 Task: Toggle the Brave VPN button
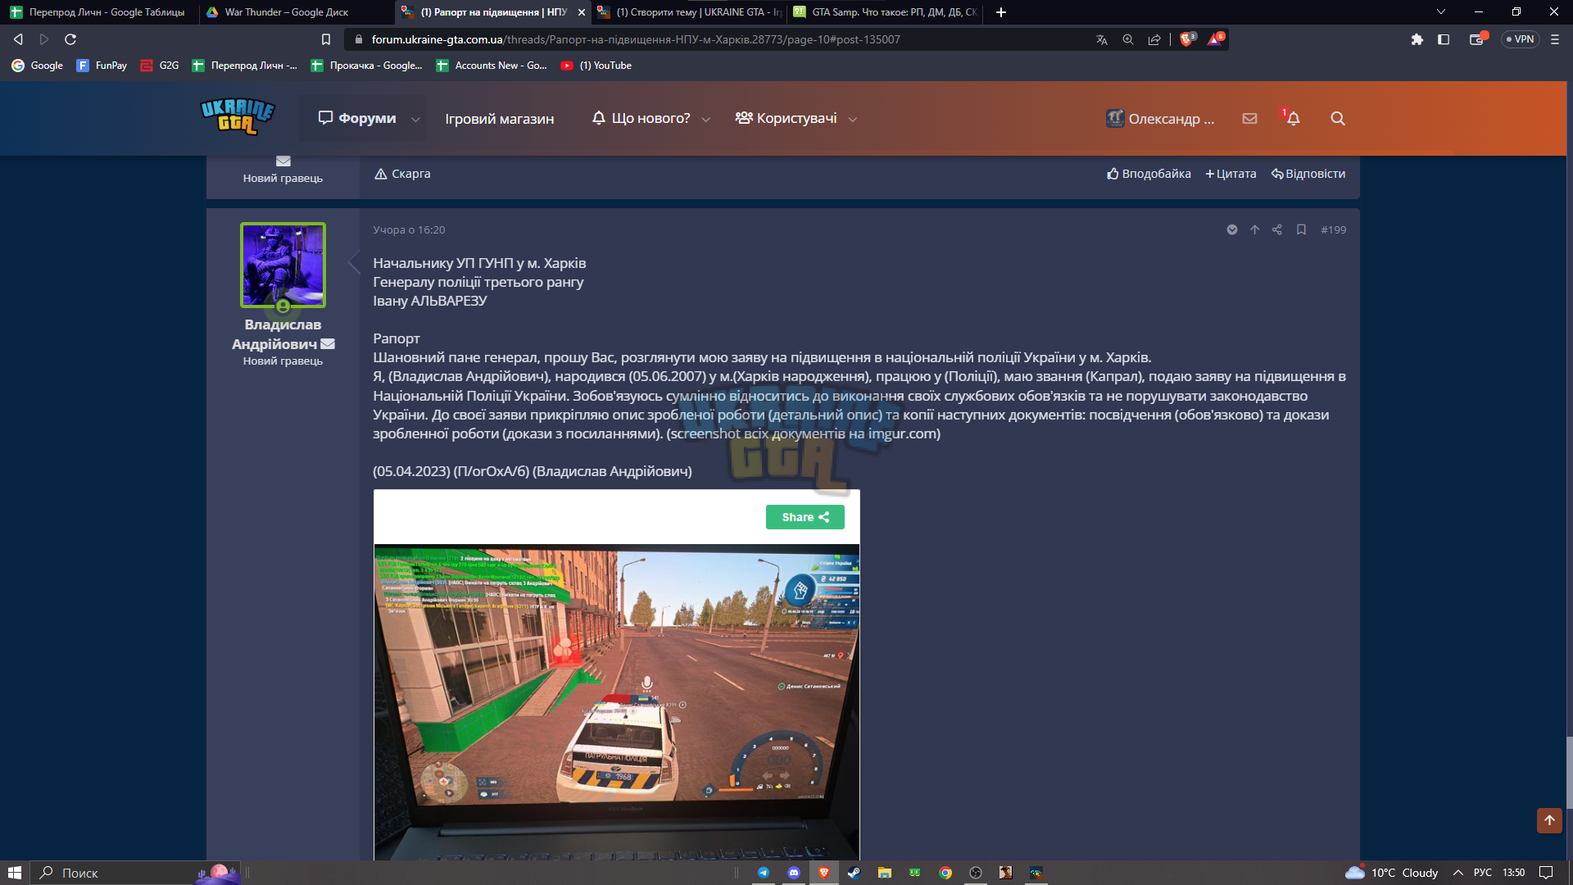pyautogui.click(x=1521, y=39)
